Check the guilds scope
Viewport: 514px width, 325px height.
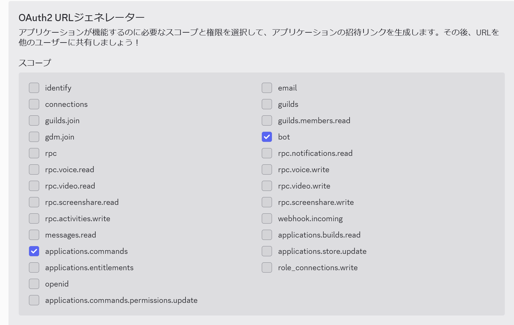(x=267, y=104)
